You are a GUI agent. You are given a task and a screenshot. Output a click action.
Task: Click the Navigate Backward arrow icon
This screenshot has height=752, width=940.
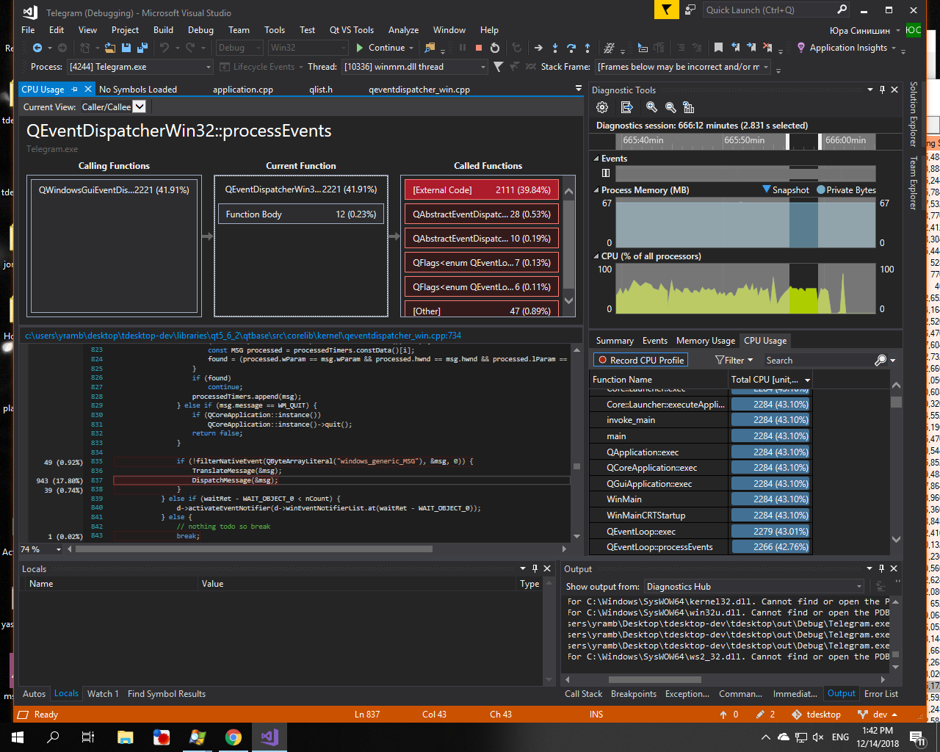coord(37,48)
